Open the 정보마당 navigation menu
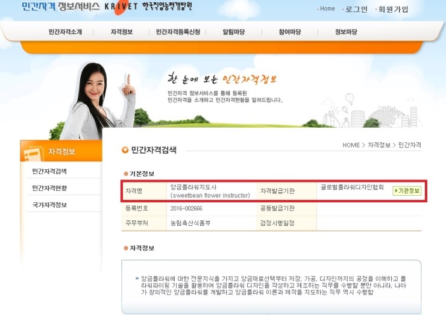Image resolution: width=446 pixels, height=315 pixels. pyautogui.click(x=346, y=32)
